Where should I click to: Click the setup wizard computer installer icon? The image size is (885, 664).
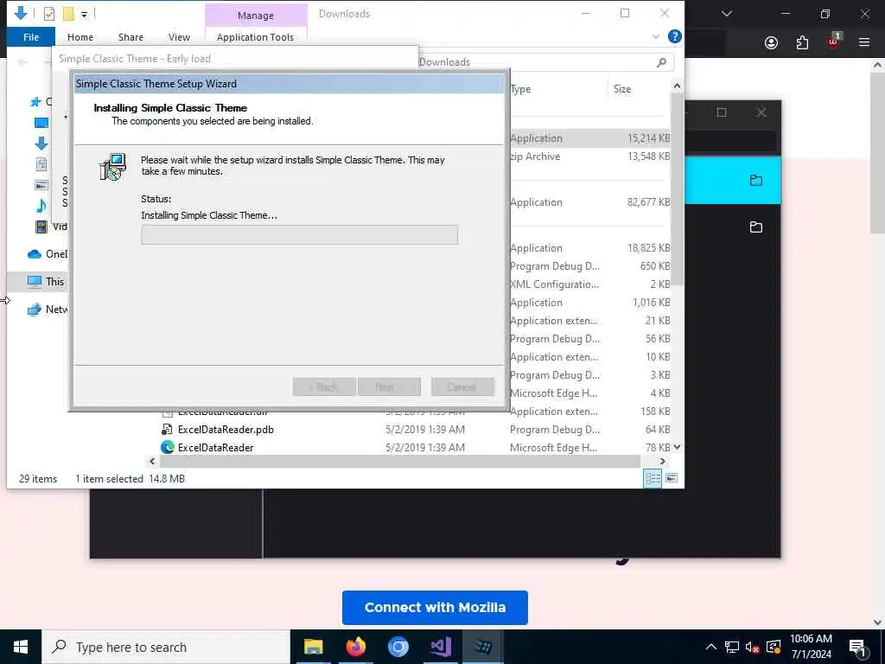pos(113,167)
